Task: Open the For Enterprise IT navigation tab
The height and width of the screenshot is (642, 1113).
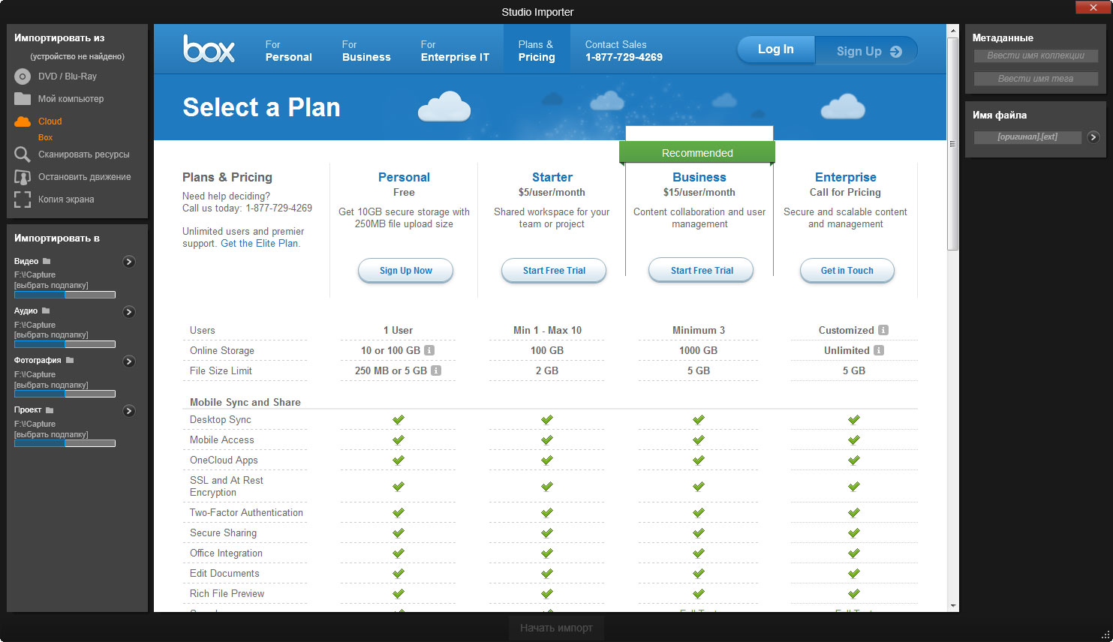Action: point(455,51)
